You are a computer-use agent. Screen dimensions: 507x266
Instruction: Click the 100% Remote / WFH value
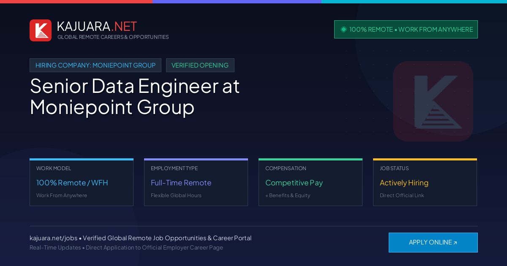point(72,183)
